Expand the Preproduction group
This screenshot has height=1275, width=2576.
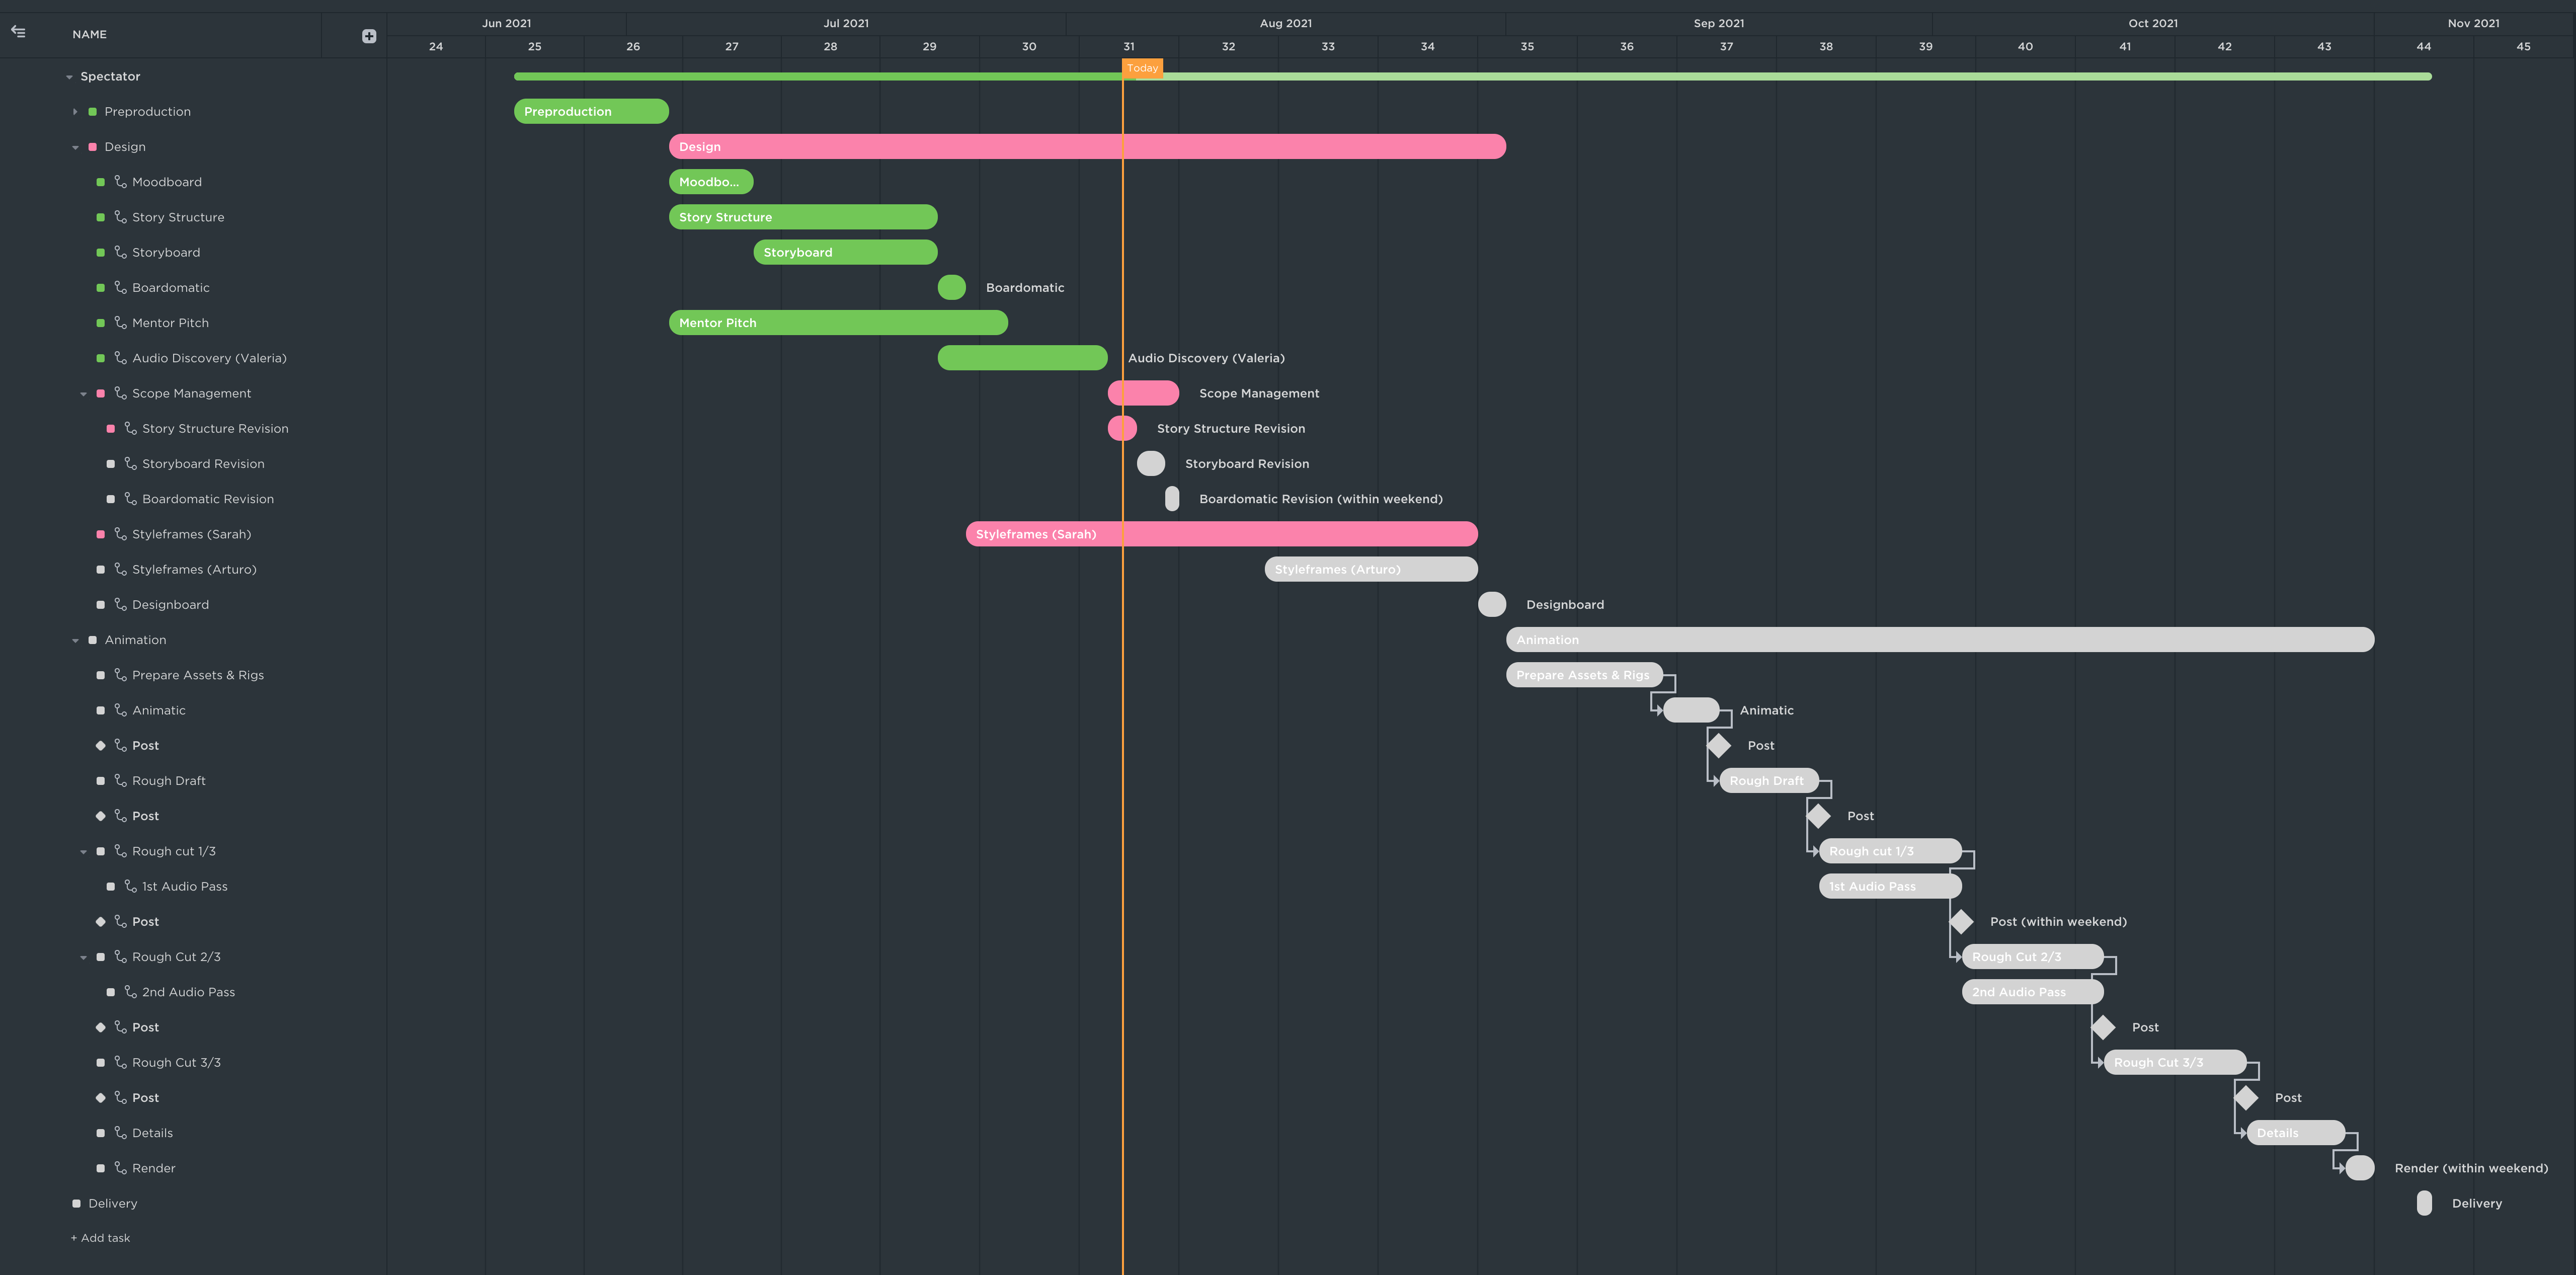point(75,111)
